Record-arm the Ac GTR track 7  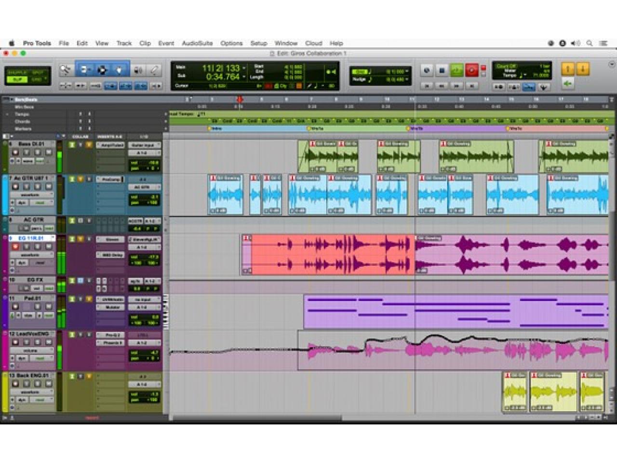pos(15,187)
